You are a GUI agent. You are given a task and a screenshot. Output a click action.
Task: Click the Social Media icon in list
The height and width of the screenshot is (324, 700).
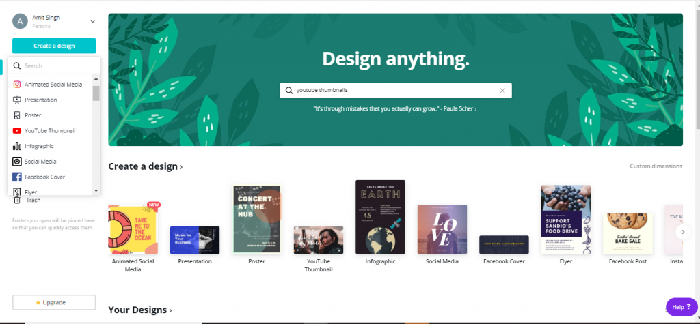pos(17,162)
